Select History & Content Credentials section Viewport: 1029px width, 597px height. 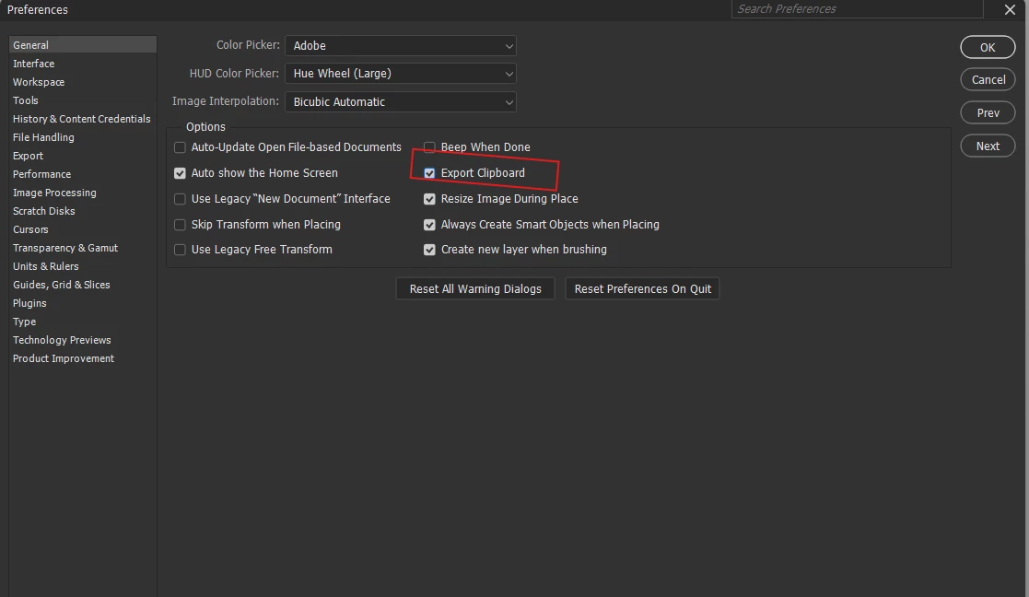pos(83,119)
